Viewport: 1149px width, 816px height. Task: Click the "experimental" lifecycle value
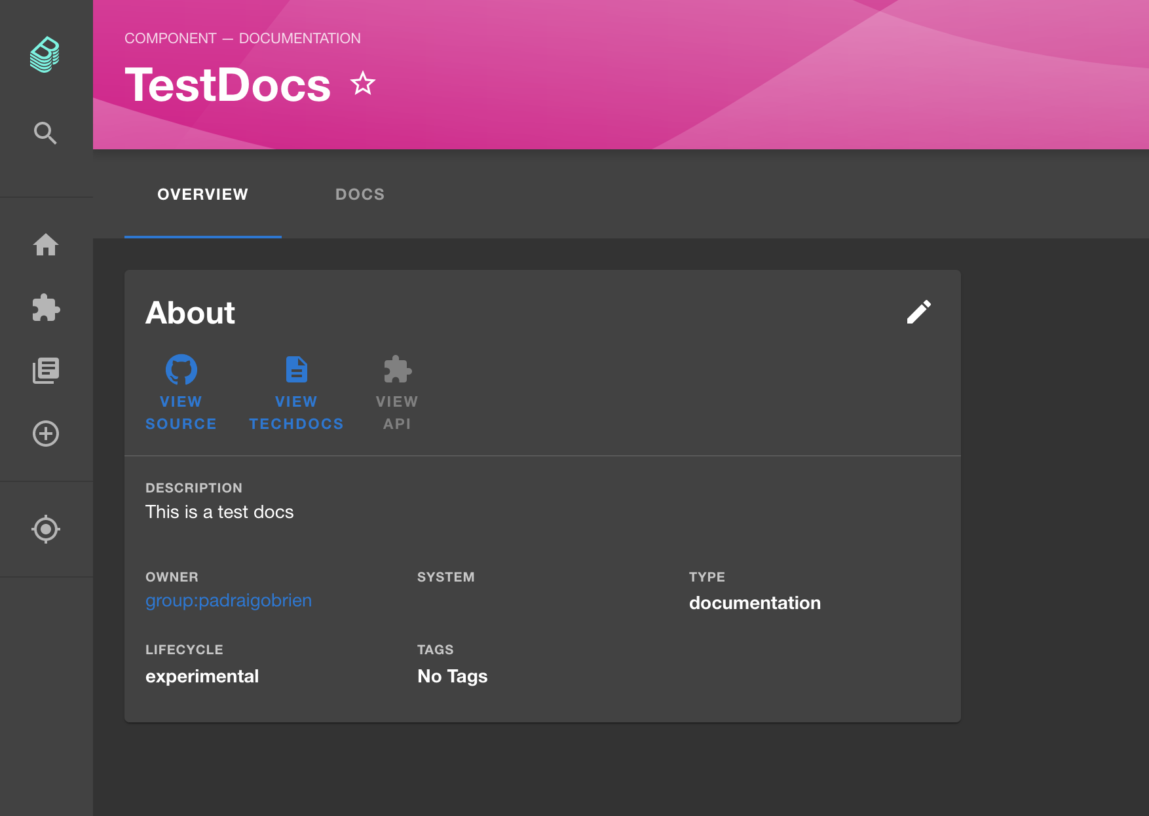coord(202,677)
